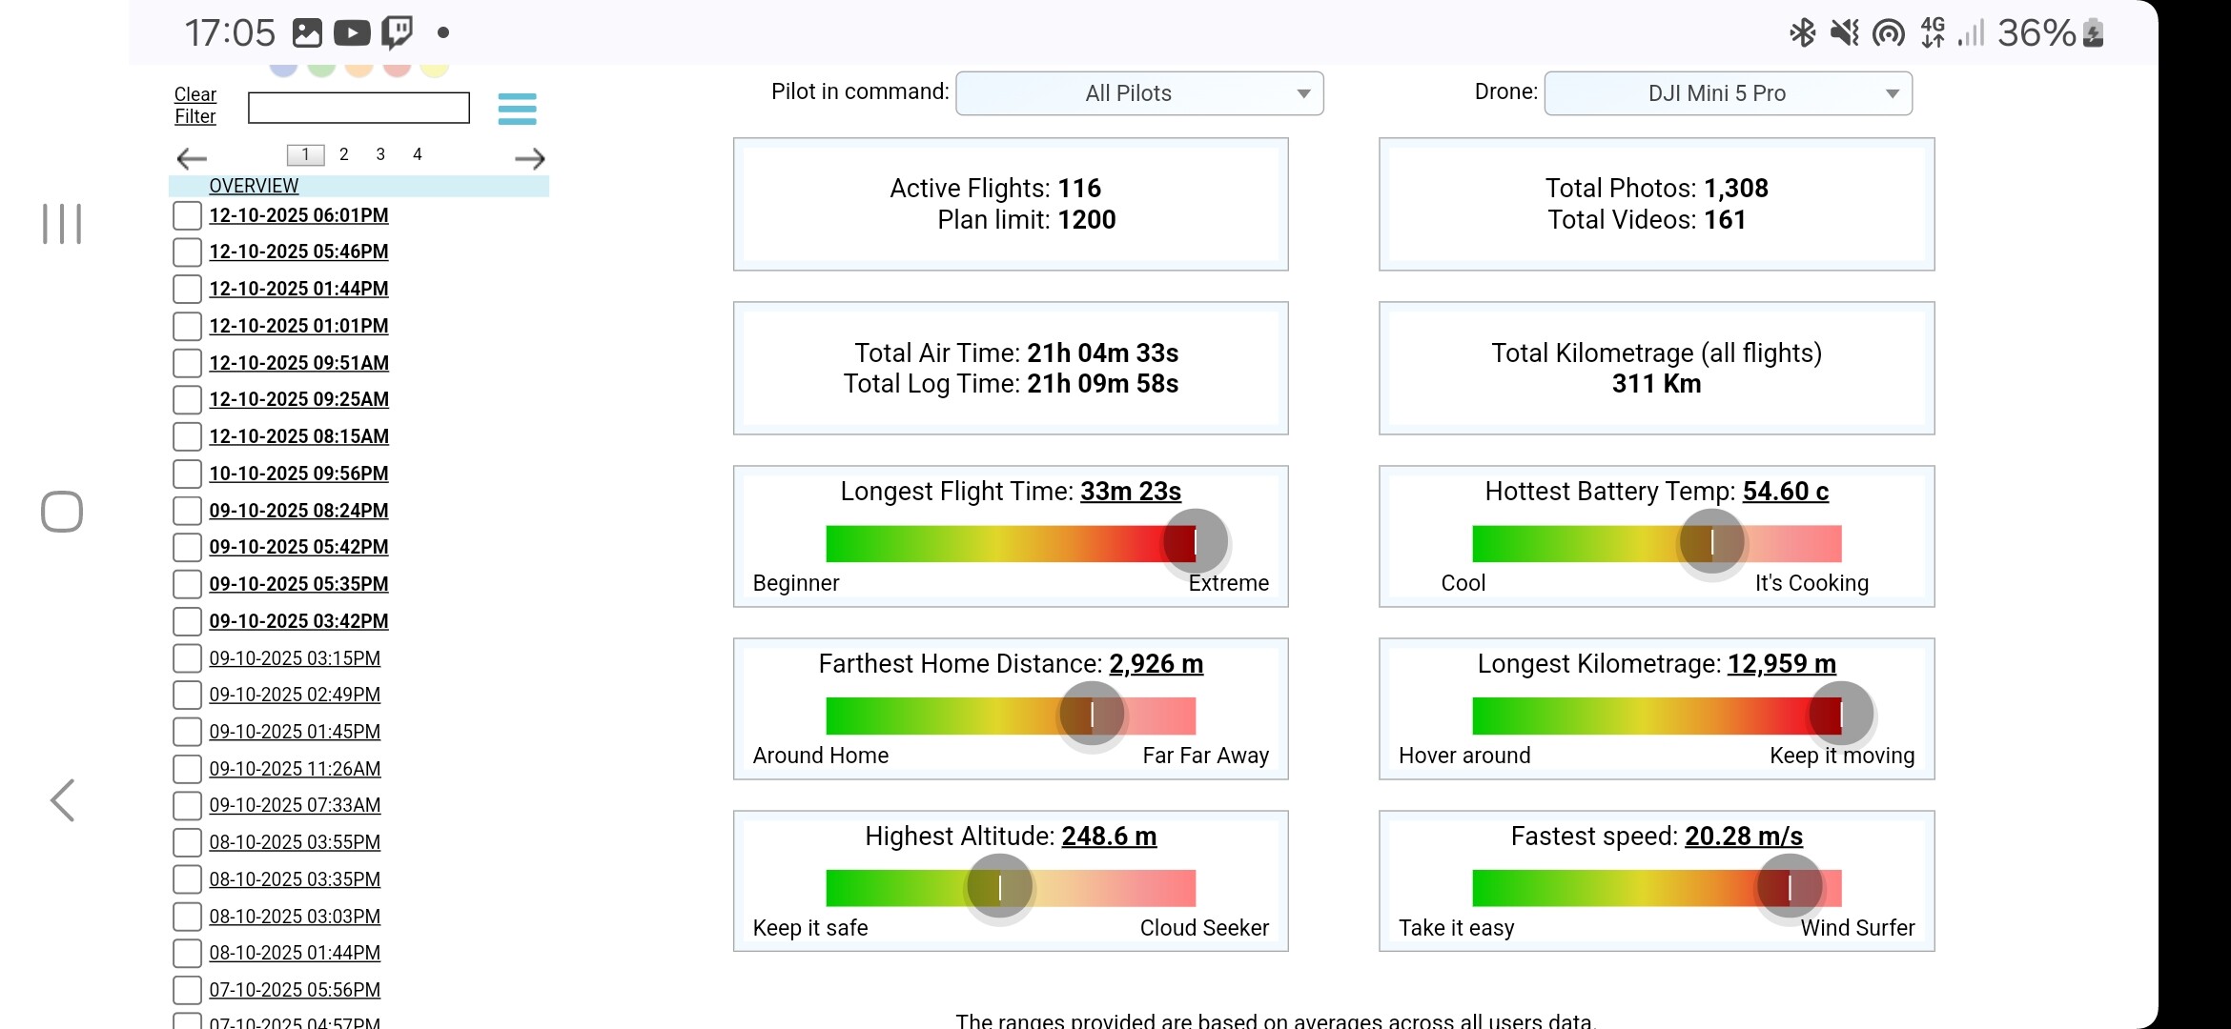
Task: Tap the Twitch notification icon in status bar
Action: click(x=397, y=33)
